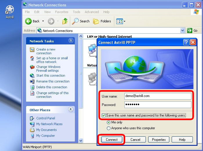Select the Me only radio option

[109, 122]
